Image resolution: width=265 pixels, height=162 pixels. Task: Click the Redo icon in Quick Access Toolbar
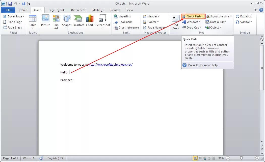[24, 4]
